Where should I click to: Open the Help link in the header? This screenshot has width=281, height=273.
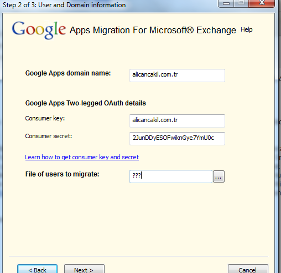point(246,29)
